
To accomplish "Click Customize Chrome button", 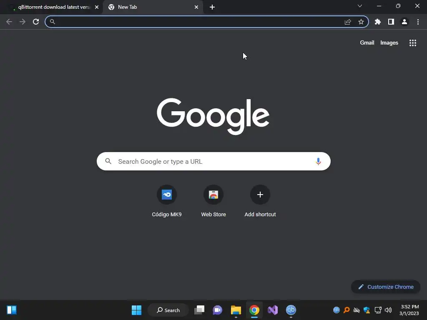I will point(386,287).
